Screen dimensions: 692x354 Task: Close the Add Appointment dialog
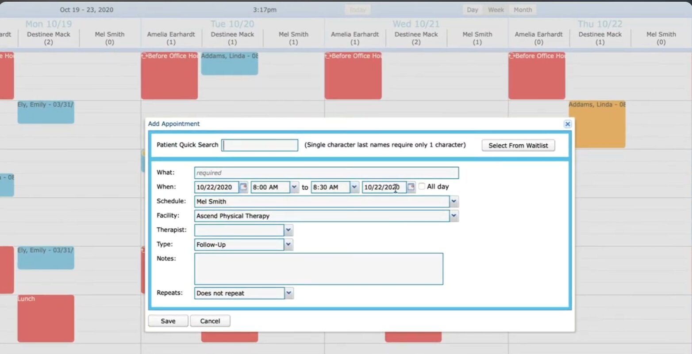[568, 124]
